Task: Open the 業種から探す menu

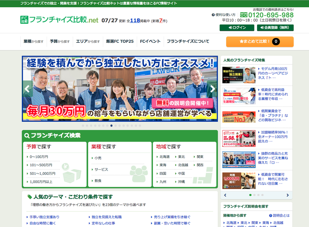Action: point(33,41)
